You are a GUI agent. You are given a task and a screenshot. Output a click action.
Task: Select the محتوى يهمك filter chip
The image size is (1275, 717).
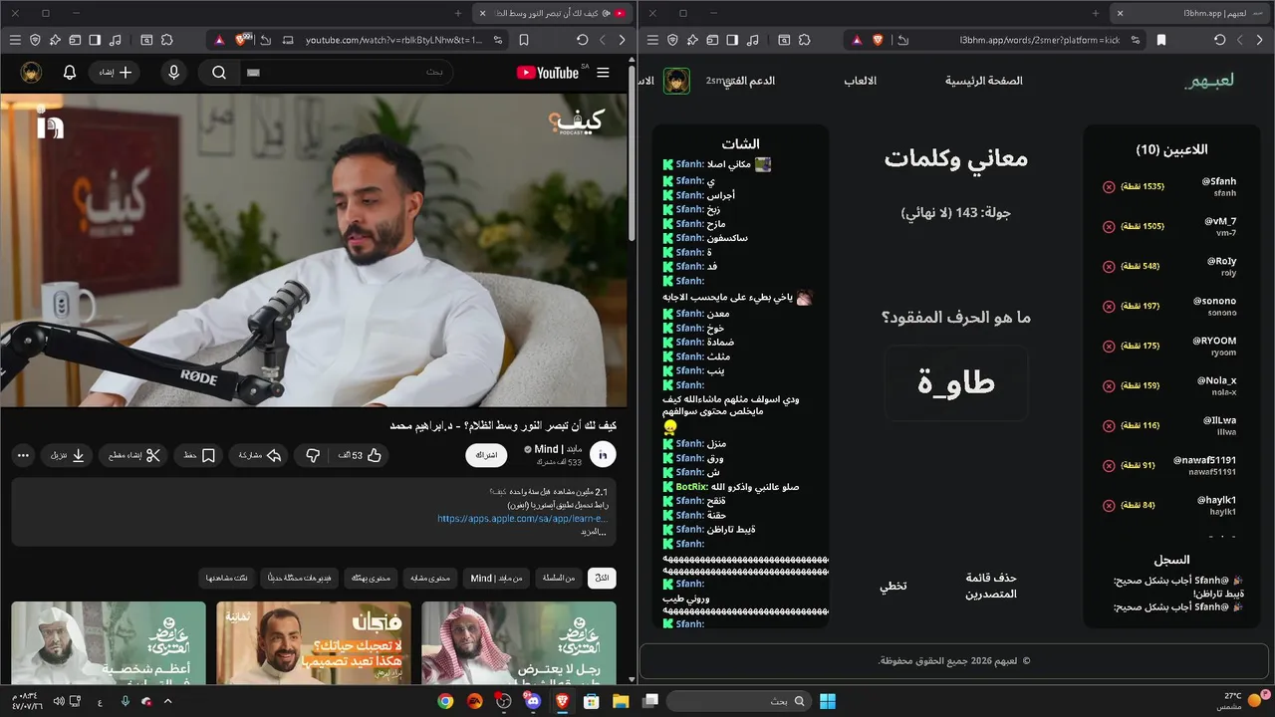(x=371, y=579)
